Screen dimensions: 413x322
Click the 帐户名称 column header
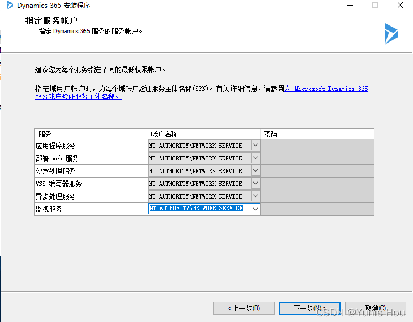click(x=204, y=134)
